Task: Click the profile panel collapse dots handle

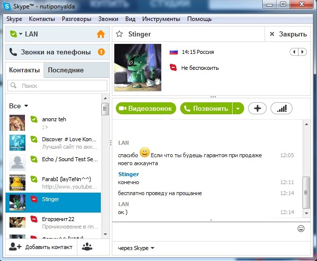Action: [213, 97]
